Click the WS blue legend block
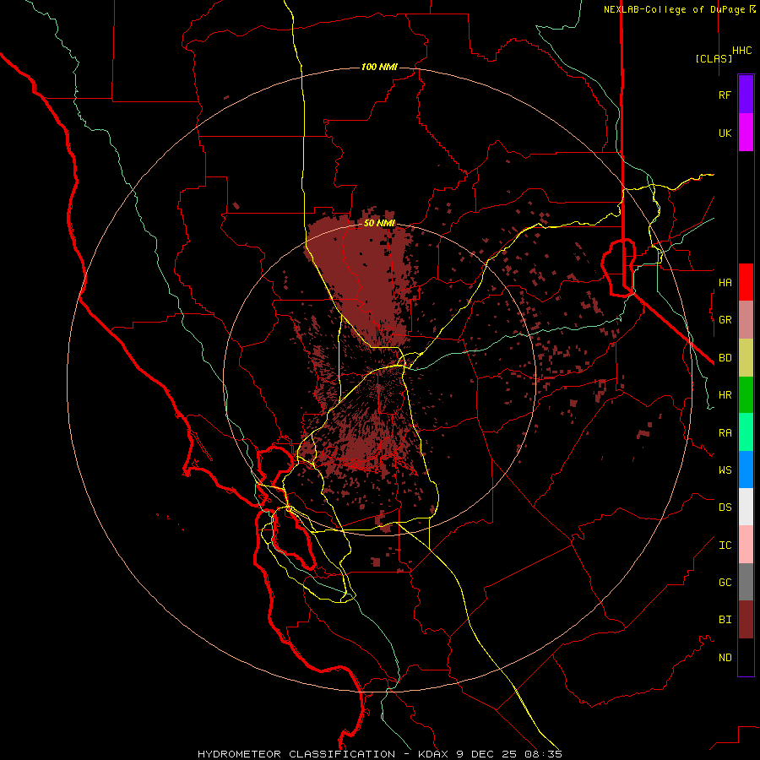760x760 pixels. [746, 470]
